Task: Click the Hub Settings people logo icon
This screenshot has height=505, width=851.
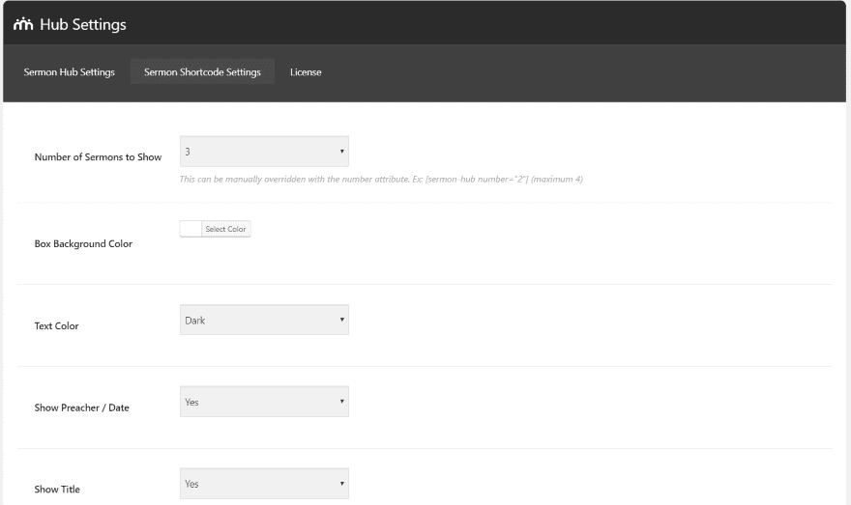Action: click(x=23, y=24)
